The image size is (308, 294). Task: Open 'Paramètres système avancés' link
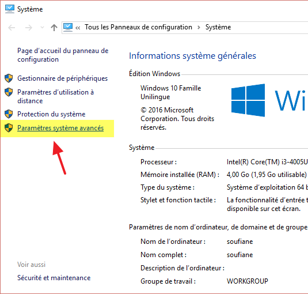[x=60, y=128]
